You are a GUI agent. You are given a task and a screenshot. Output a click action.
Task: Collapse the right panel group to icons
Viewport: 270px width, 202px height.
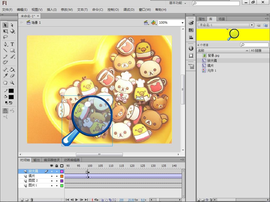tap(268, 15)
